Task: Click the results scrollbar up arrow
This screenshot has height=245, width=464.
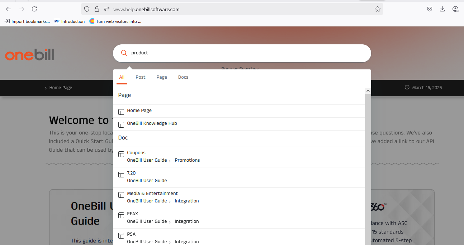Action: point(368,91)
